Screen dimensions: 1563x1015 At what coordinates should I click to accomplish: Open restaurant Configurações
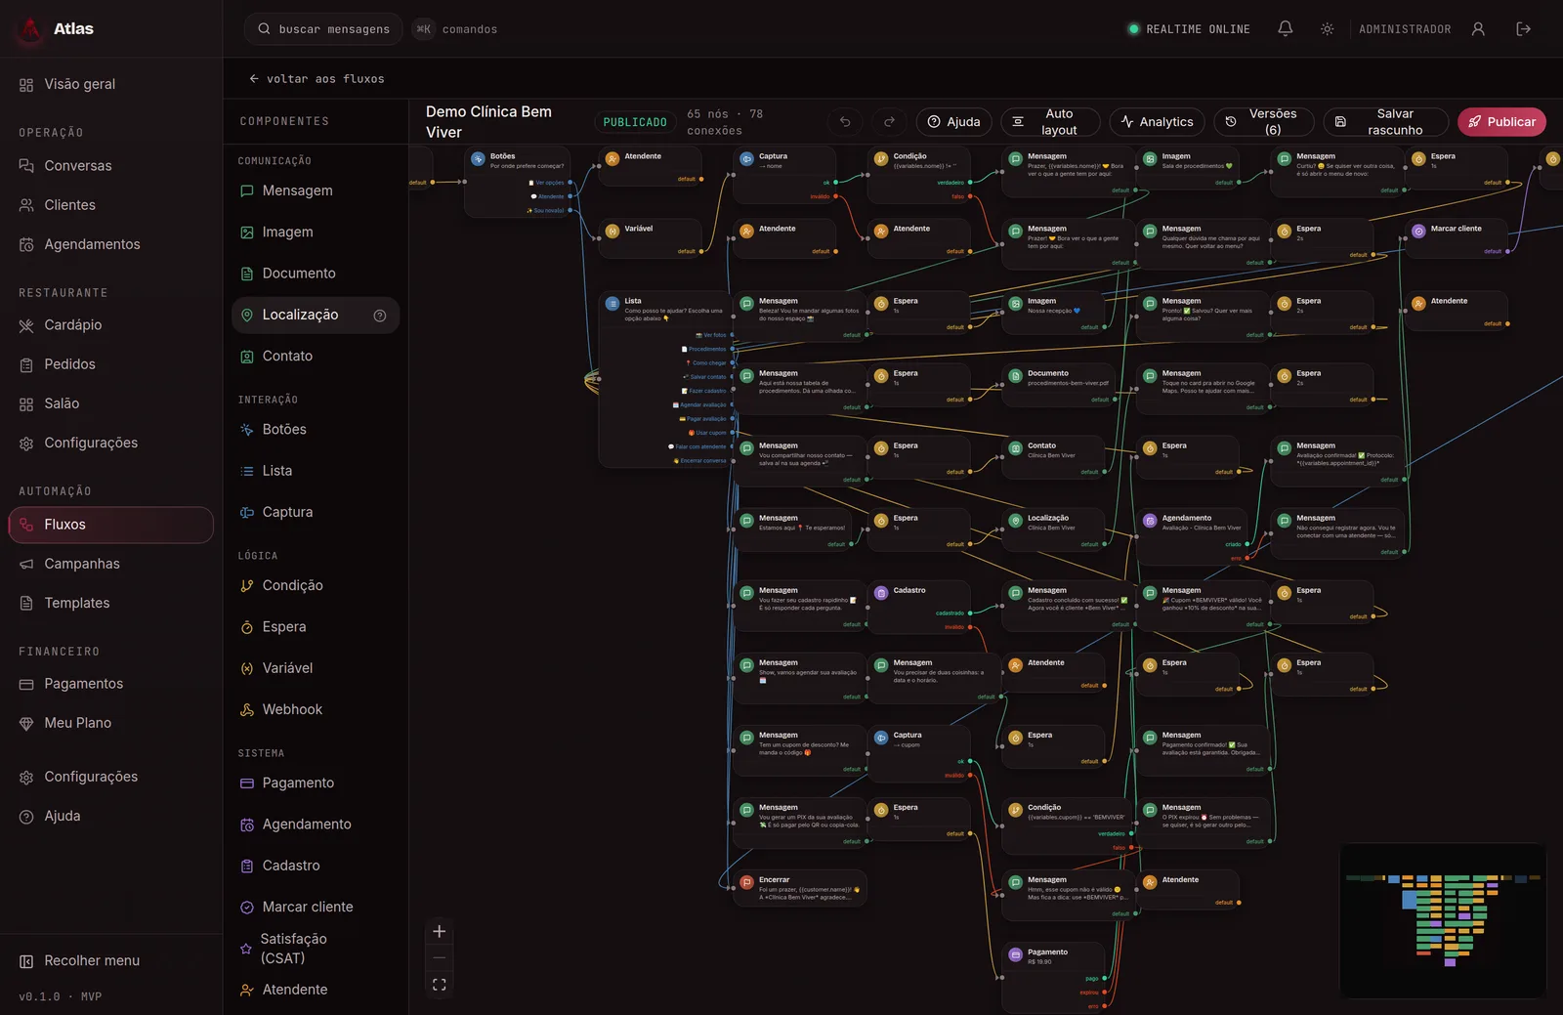pos(110,444)
